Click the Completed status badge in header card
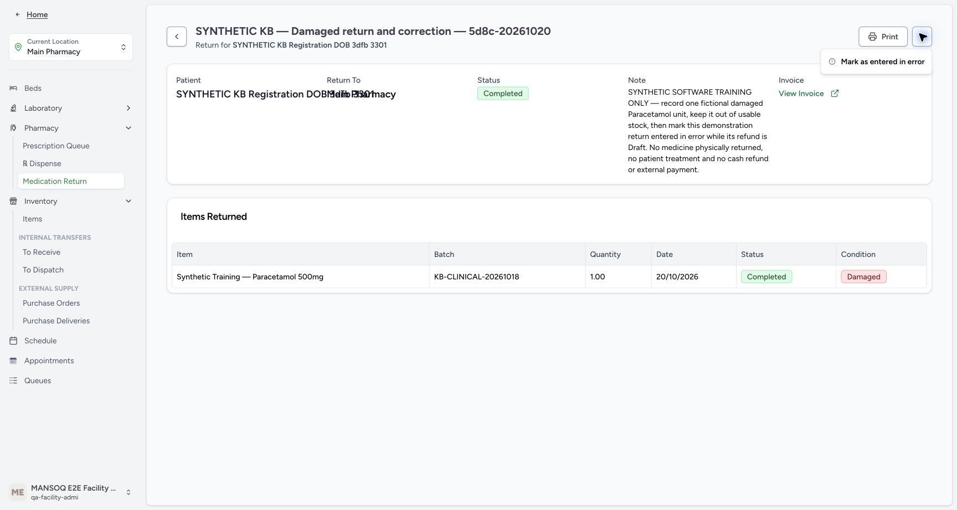Image resolution: width=957 pixels, height=510 pixels. [503, 94]
